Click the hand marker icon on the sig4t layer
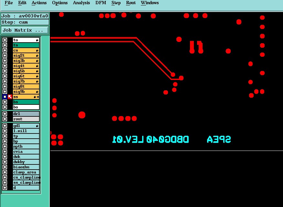This screenshot has width=283, height=207. point(37,66)
